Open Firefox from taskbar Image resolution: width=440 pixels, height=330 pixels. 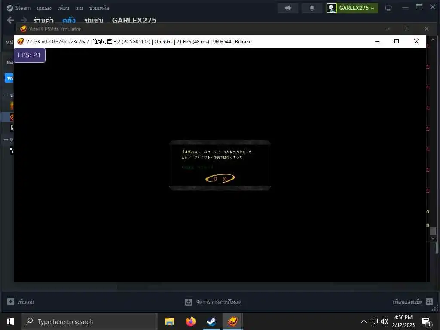(190, 321)
